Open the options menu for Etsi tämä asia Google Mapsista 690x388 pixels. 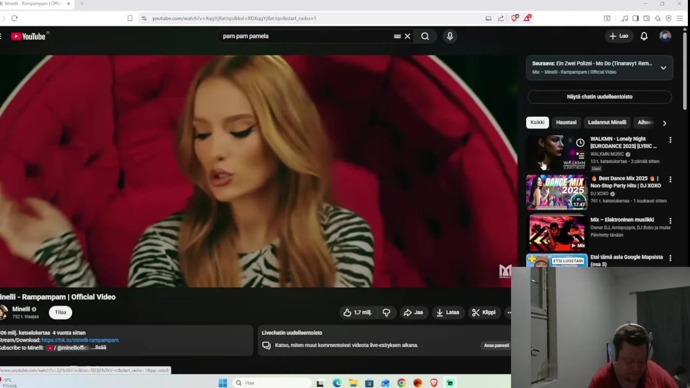pos(670,259)
